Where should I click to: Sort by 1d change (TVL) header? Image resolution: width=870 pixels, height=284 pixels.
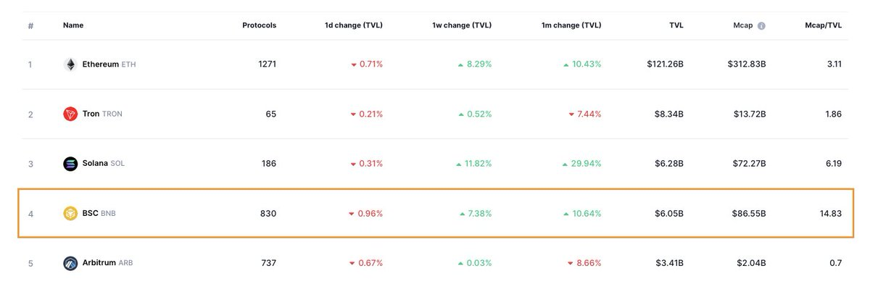[x=354, y=25]
